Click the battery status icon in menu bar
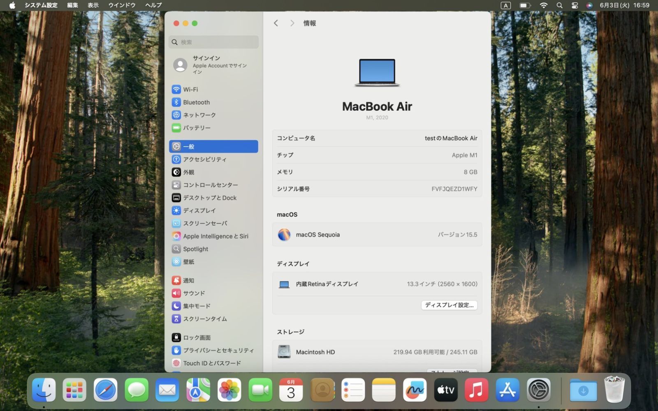 click(525, 5)
